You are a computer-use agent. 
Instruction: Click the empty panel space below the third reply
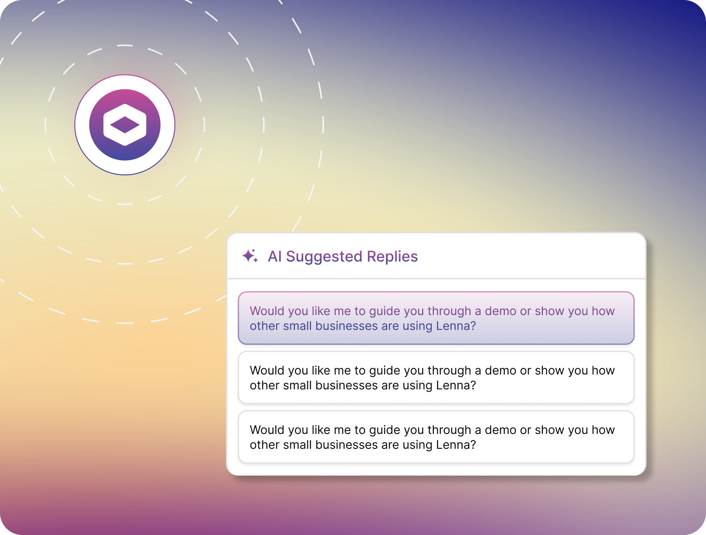436,469
